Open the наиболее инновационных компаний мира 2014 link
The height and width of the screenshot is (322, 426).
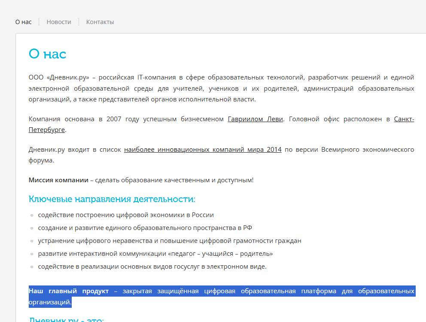pyautogui.click(x=203, y=150)
